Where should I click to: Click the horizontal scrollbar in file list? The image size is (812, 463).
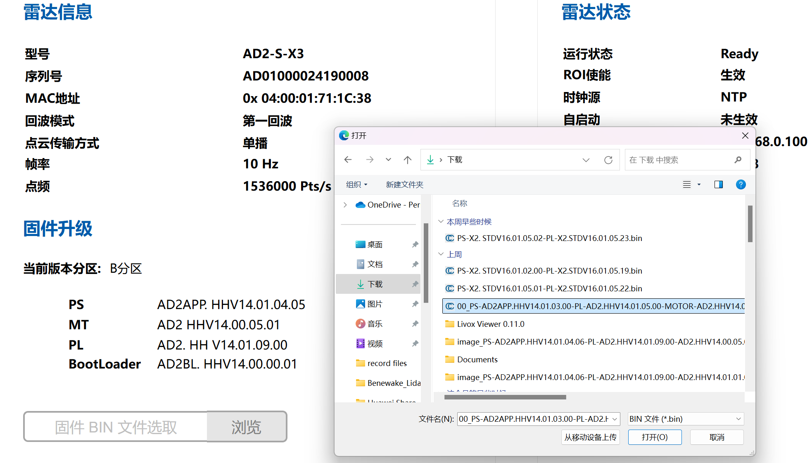click(x=505, y=397)
